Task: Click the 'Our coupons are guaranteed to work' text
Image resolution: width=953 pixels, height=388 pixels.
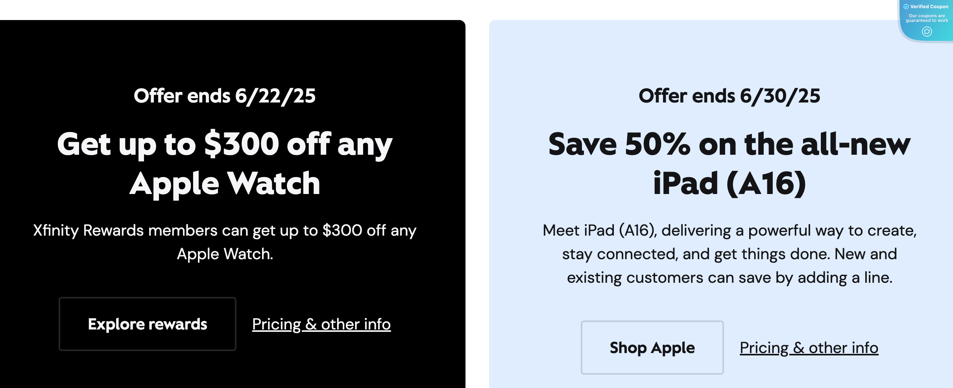Action: click(927, 18)
